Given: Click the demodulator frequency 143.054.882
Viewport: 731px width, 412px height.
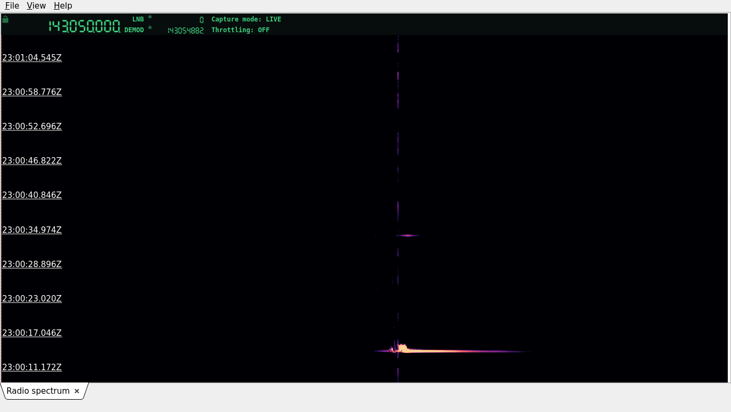Looking at the screenshot, I should [185, 31].
